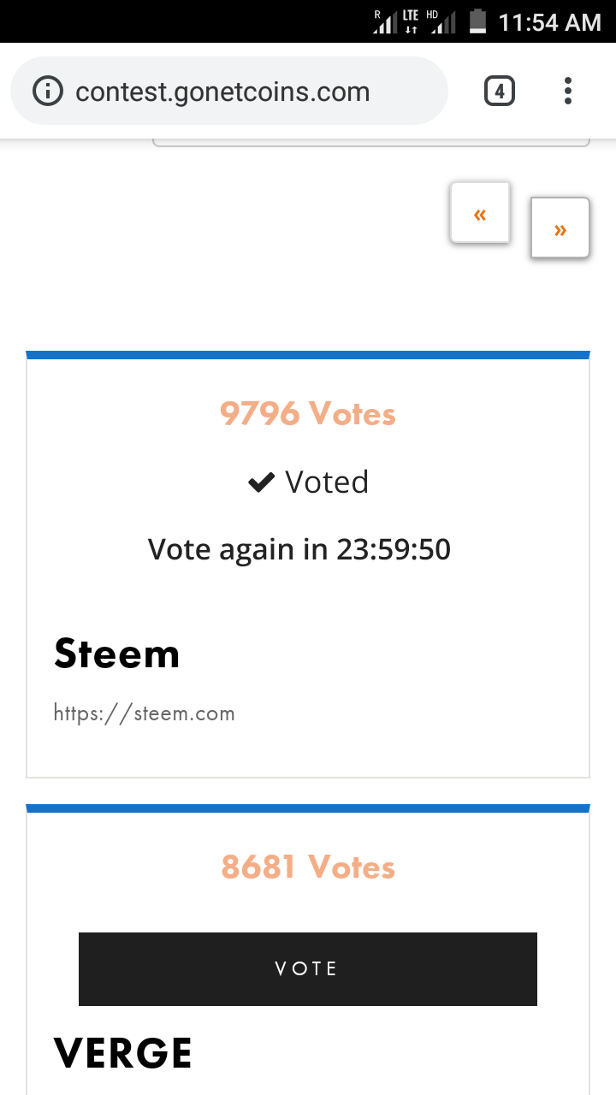
Task: Open the https://steem.com link
Action: coord(144,713)
